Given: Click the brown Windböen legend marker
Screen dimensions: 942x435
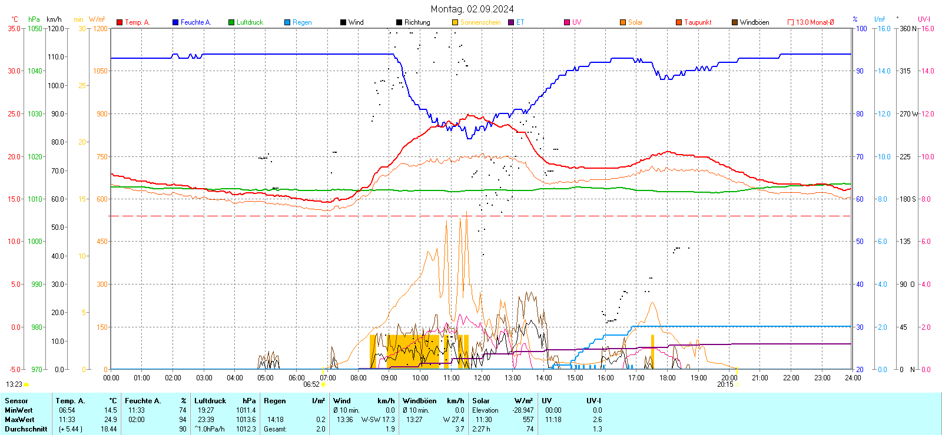Looking at the screenshot, I should [x=735, y=22].
